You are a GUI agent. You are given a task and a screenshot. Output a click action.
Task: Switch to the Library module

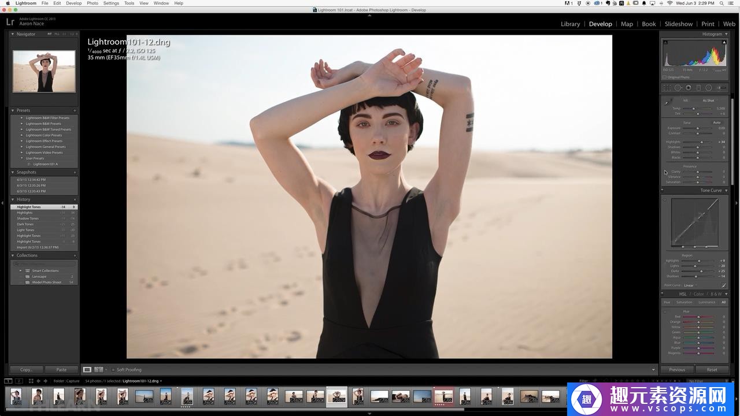click(570, 24)
